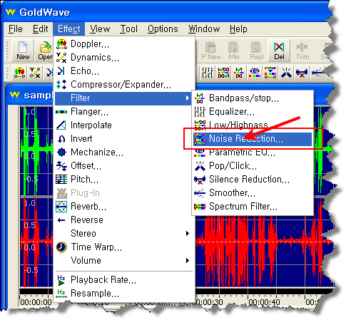The image size is (346, 320).
Task: Click Parametric EQ icon in effects toolbar
Action: pyautogui.click(x=255, y=73)
